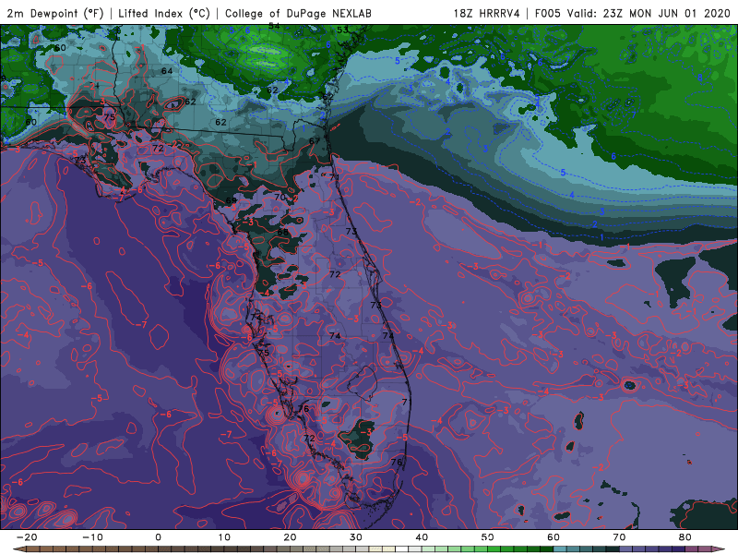Click the dewpoint value 70 on the map
This screenshot has height=554, width=738.
280,197
